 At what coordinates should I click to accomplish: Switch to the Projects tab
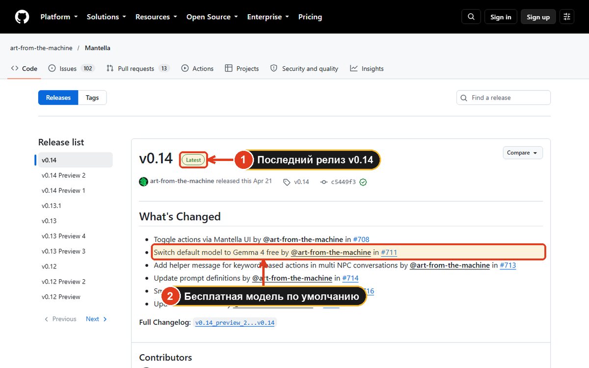point(241,69)
